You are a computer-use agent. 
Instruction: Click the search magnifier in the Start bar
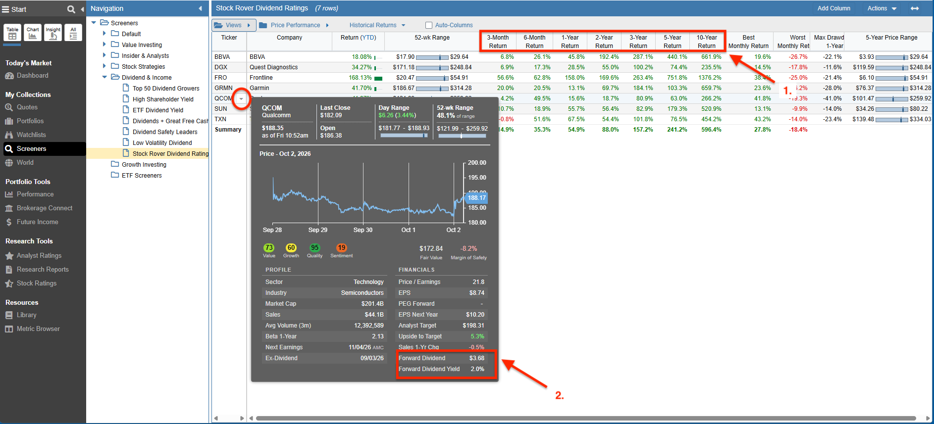(71, 9)
